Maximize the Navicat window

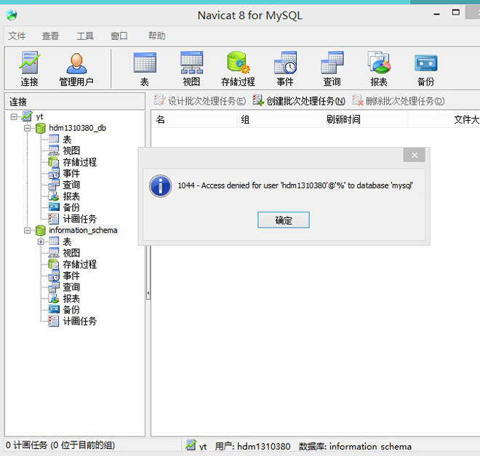[x=456, y=12]
